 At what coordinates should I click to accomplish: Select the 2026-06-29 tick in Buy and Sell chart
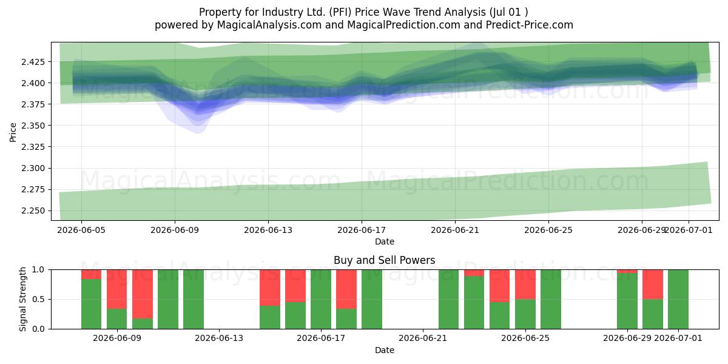coord(627,339)
